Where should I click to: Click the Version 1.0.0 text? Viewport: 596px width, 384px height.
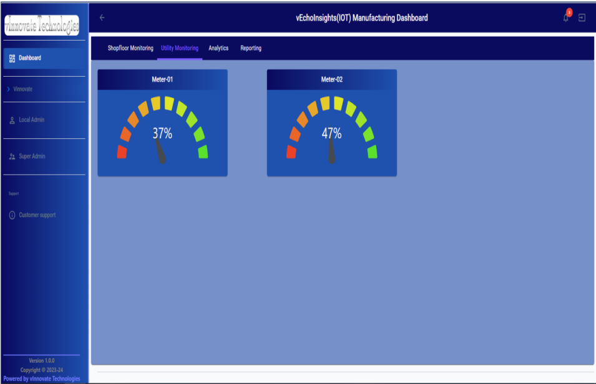[42, 361]
